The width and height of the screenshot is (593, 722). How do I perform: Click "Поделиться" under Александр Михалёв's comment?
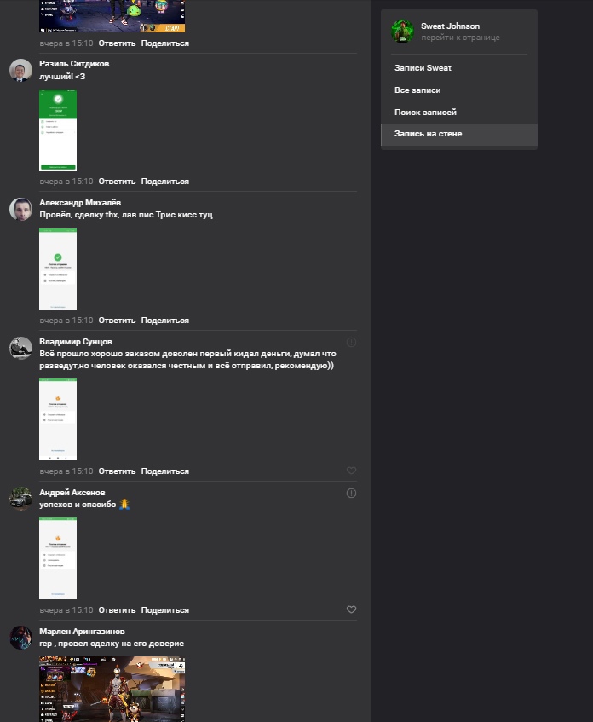coord(165,321)
